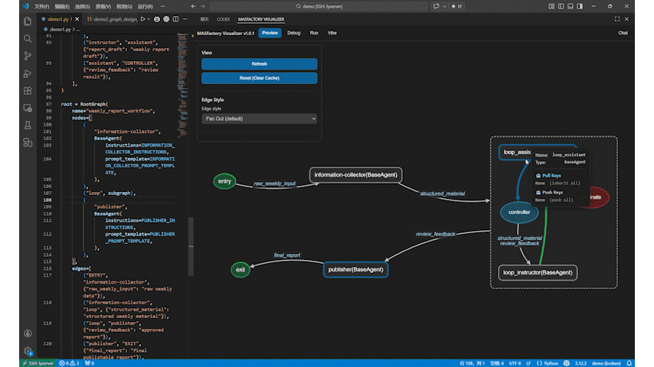Select the publisher(BaseAgent) graph node

[356, 269]
